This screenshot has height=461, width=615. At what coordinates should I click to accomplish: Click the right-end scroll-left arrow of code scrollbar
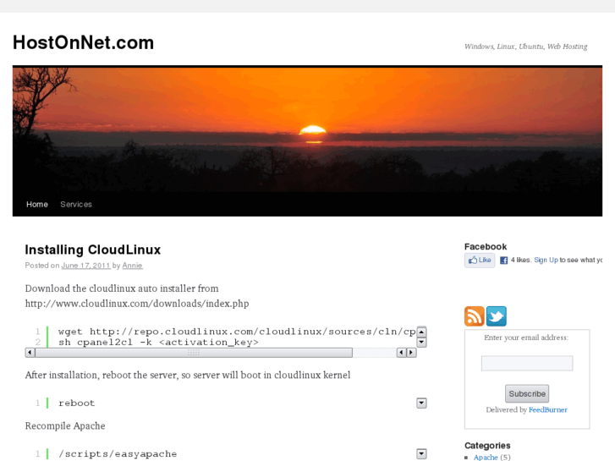(401, 353)
